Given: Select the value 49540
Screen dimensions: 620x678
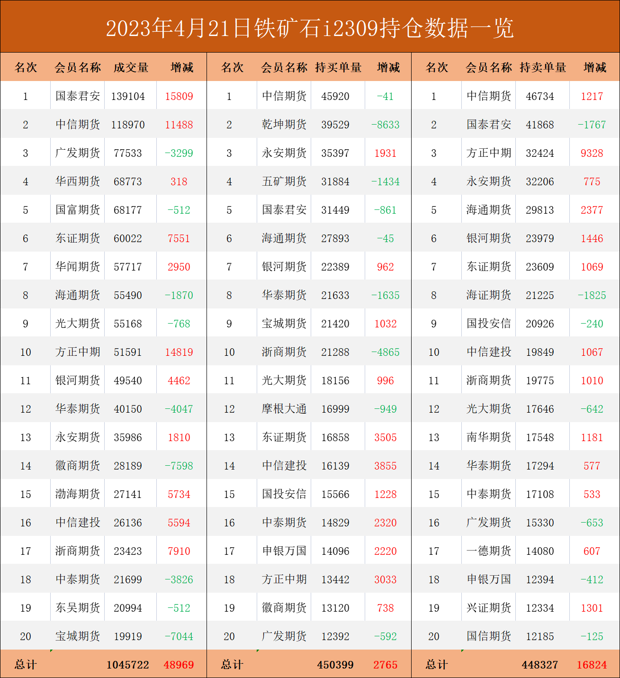Looking at the screenshot, I should [x=128, y=380].
